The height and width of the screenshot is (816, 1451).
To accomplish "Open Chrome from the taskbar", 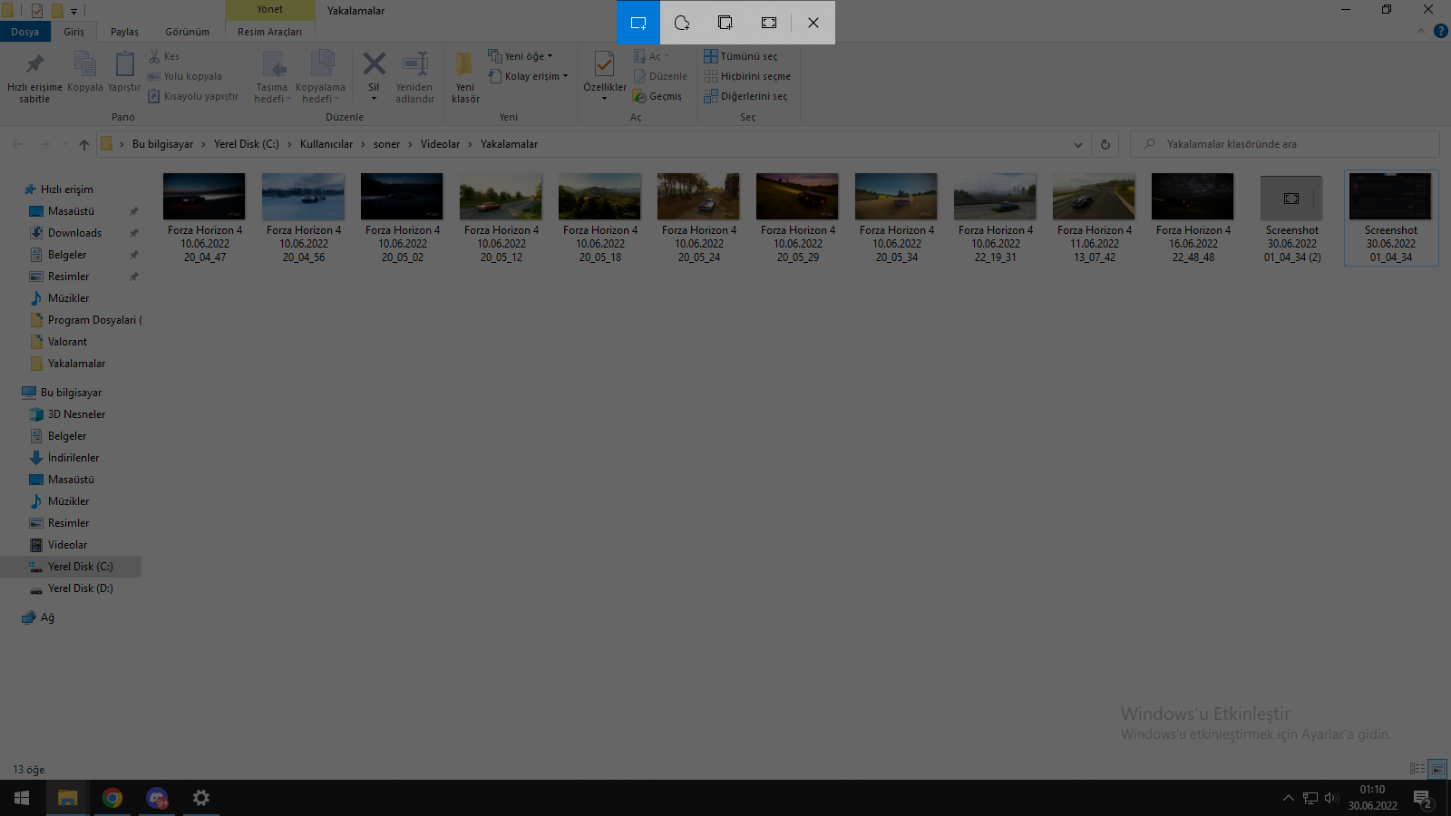I will 112,798.
